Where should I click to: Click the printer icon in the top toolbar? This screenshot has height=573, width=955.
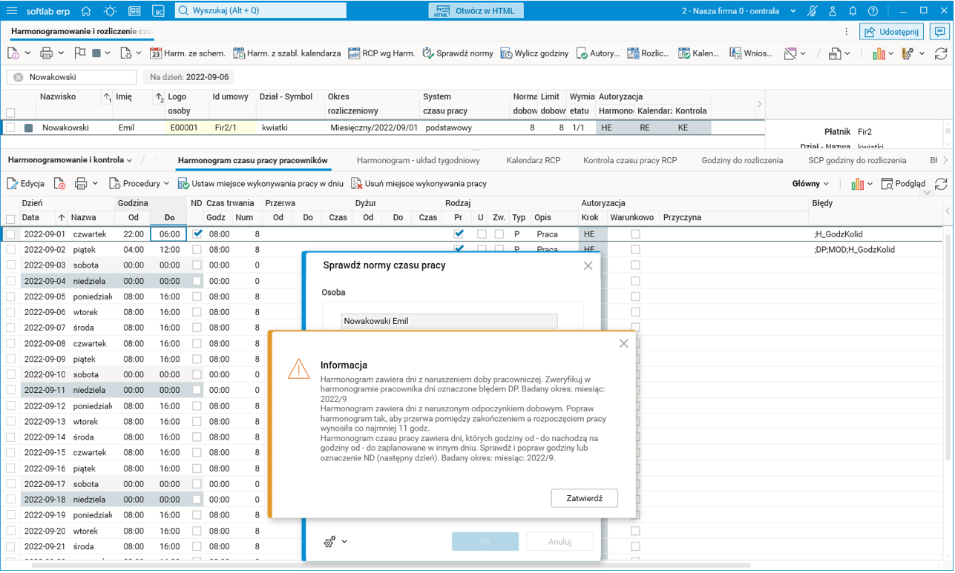pos(46,53)
